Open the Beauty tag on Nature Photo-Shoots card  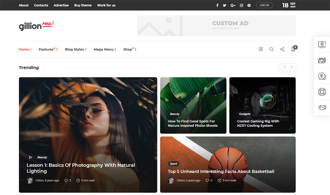tap(175, 114)
